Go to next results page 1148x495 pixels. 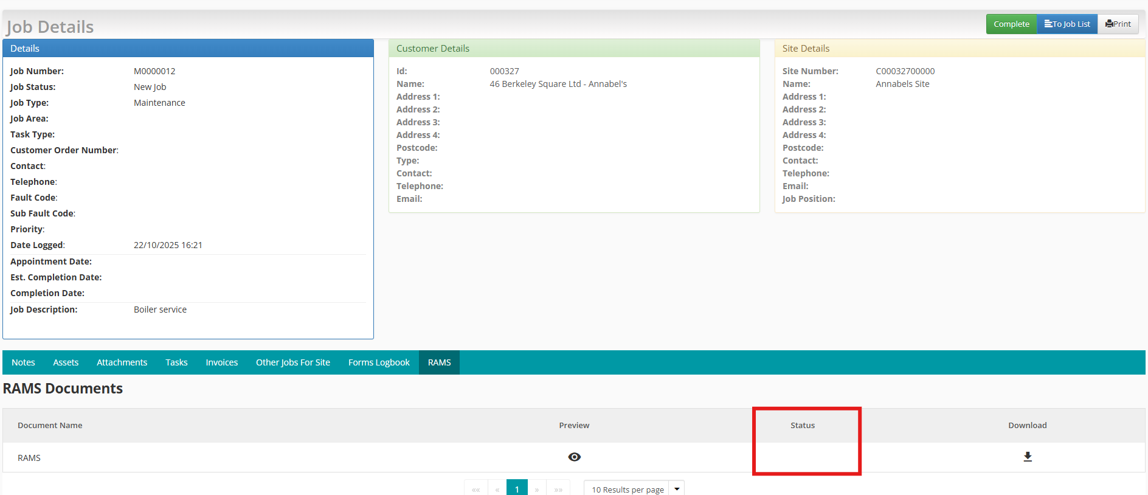point(537,489)
